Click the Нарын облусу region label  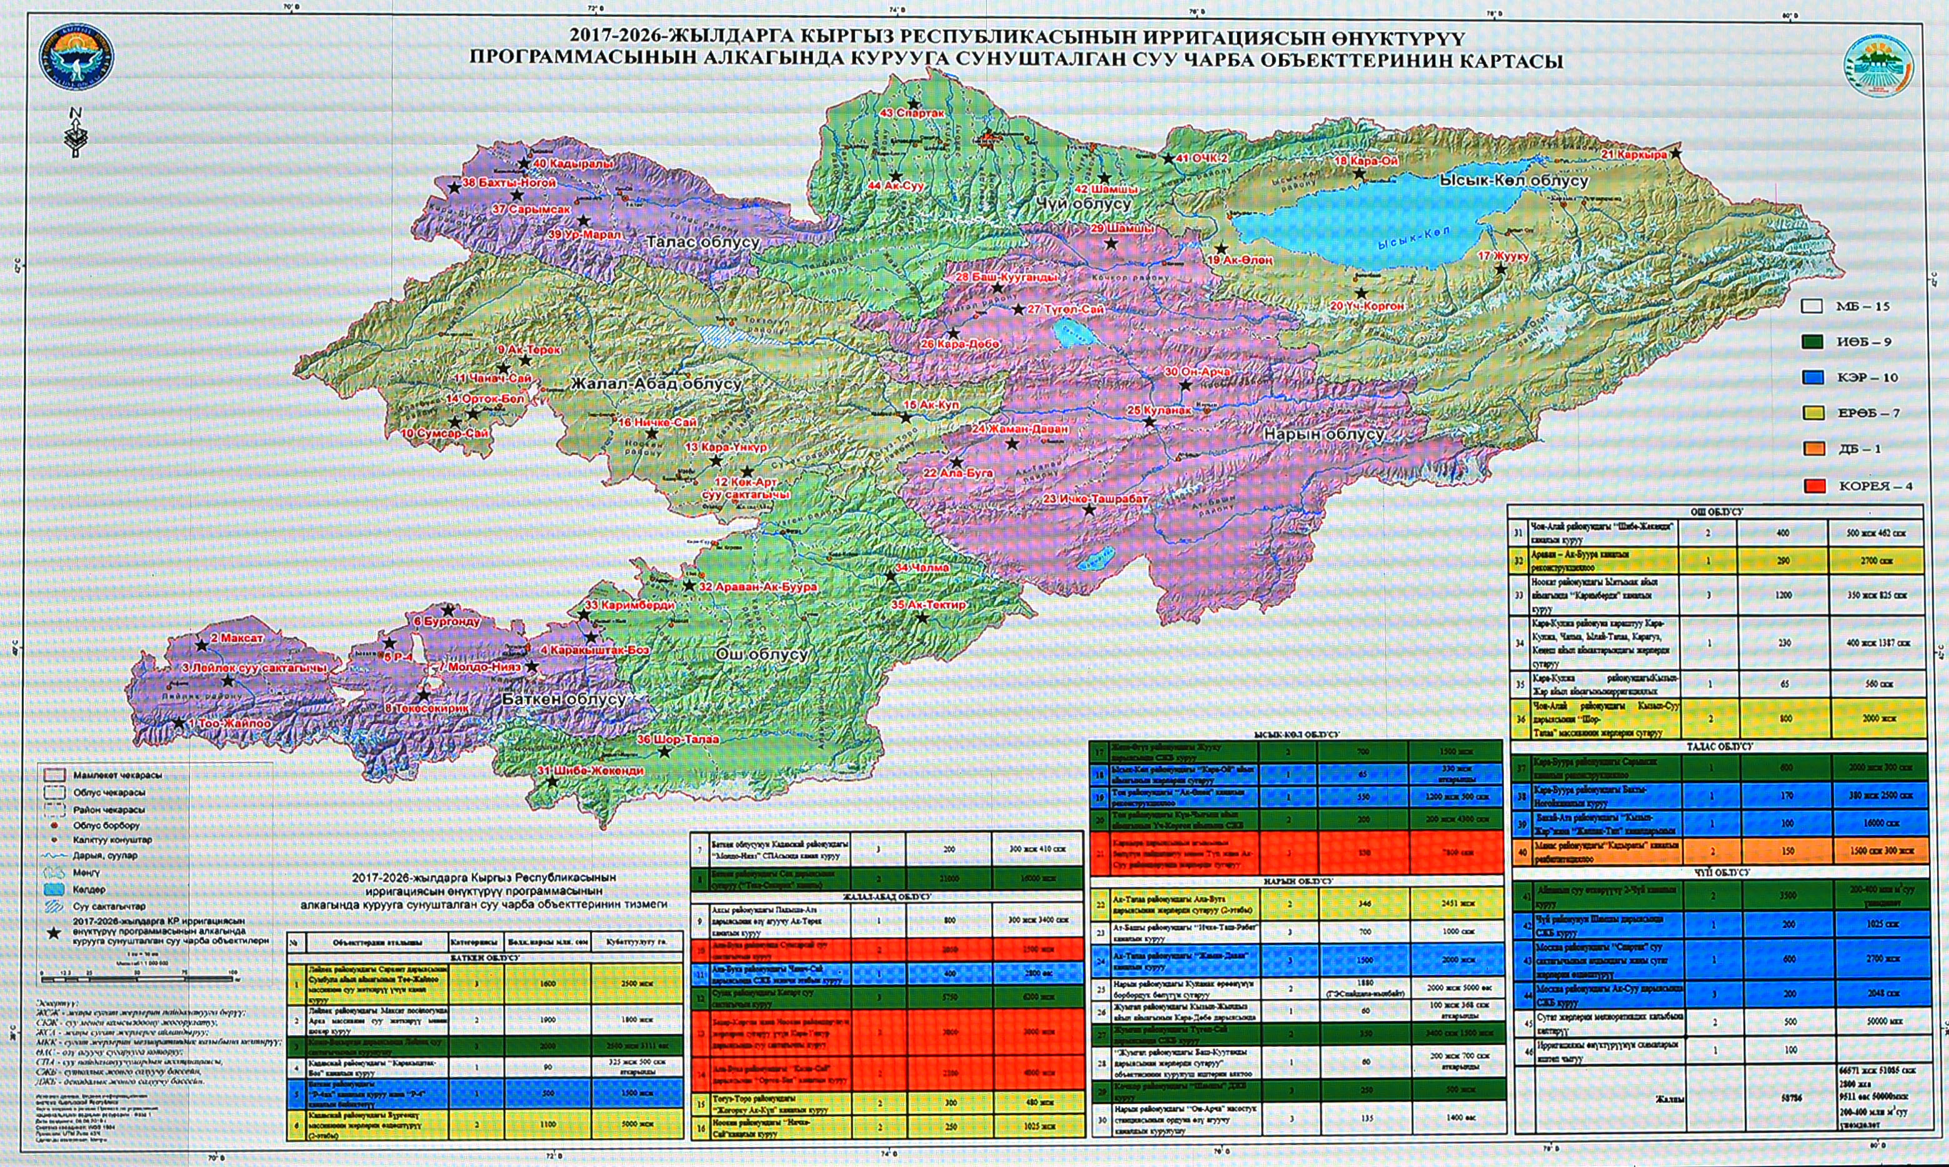[x=1323, y=434]
